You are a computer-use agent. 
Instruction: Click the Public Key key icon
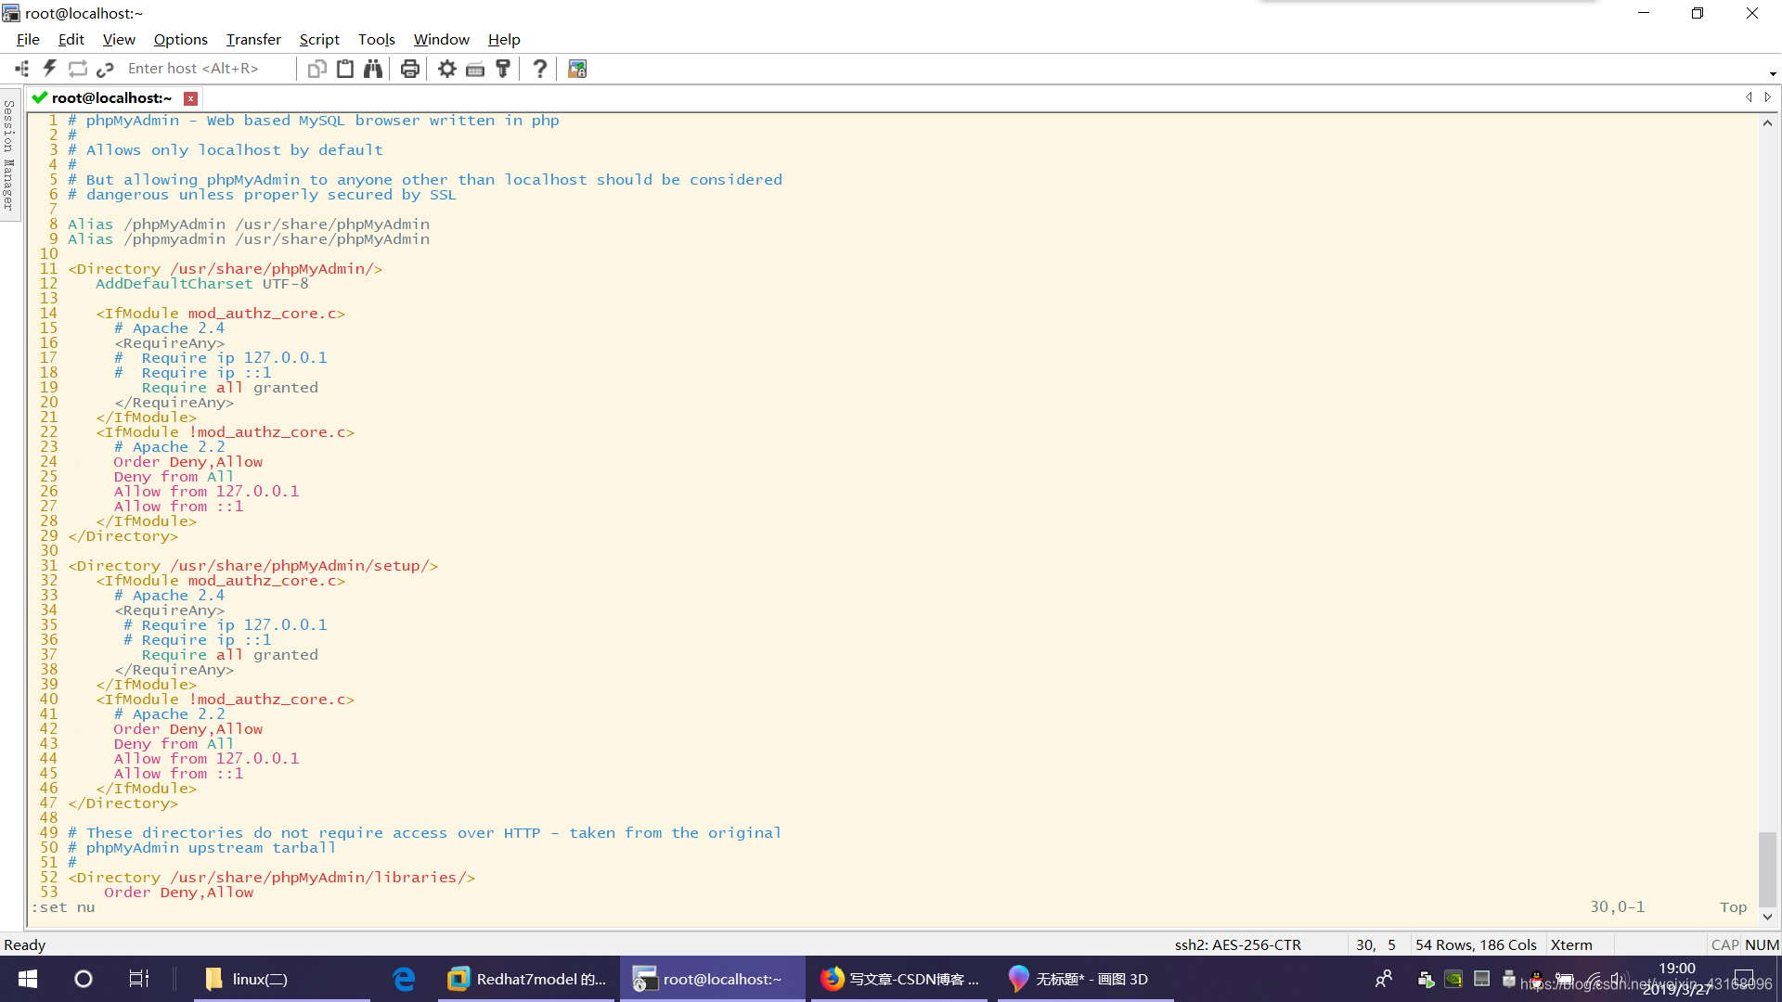[503, 69]
